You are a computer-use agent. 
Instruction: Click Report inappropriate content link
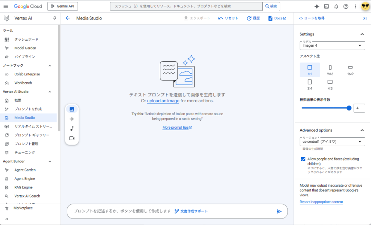point(321,202)
